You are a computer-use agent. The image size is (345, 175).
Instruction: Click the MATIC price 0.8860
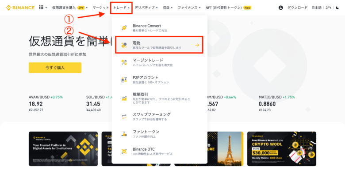coord(267,104)
